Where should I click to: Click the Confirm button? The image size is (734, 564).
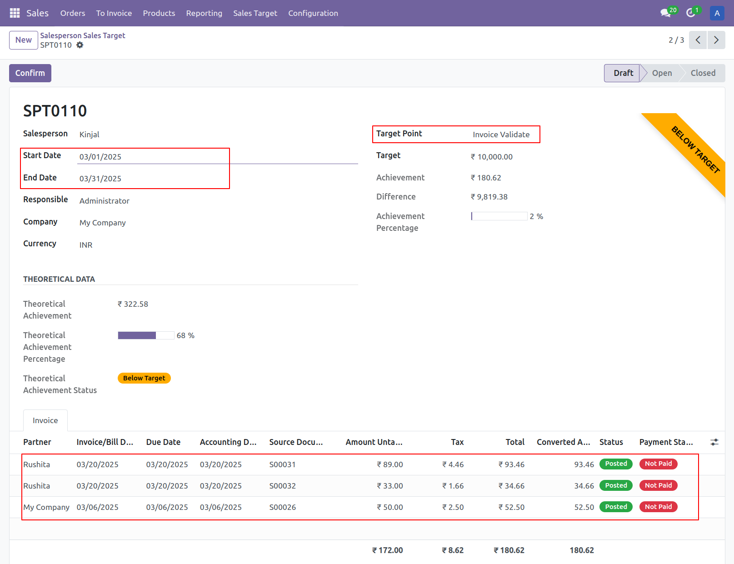30,73
